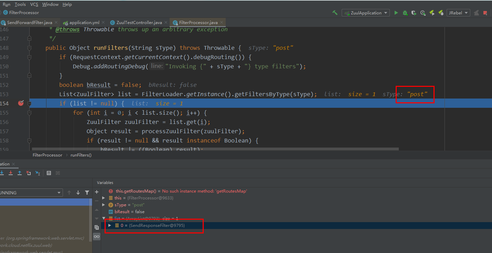Expand the 'this' FilterProcessor variable
The height and width of the screenshot is (253, 492).
click(104, 198)
